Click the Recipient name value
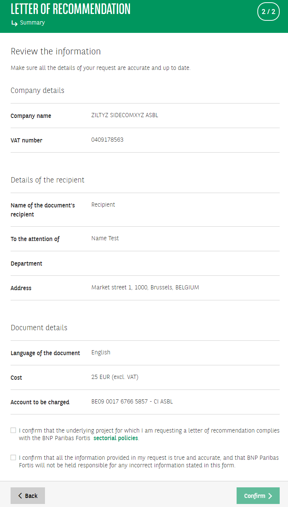Image resolution: width=288 pixels, height=507 pixels. 103,205
